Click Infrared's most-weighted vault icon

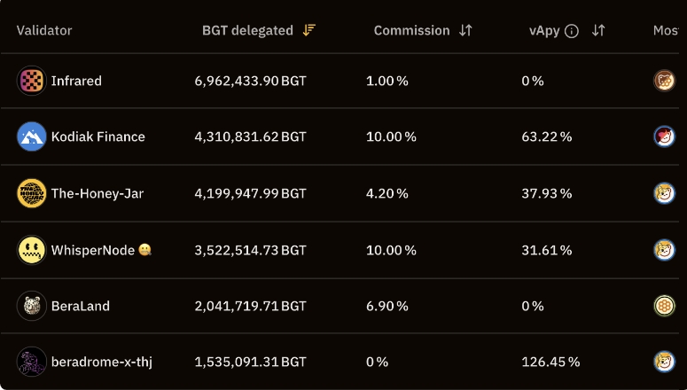tap(664, 81)
